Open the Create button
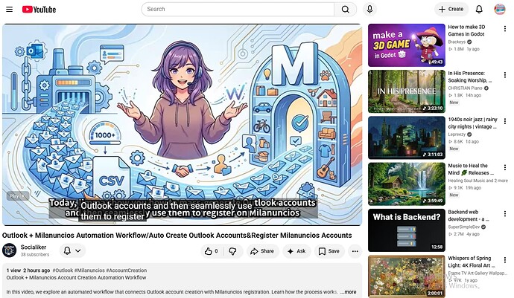 point(451,9)
